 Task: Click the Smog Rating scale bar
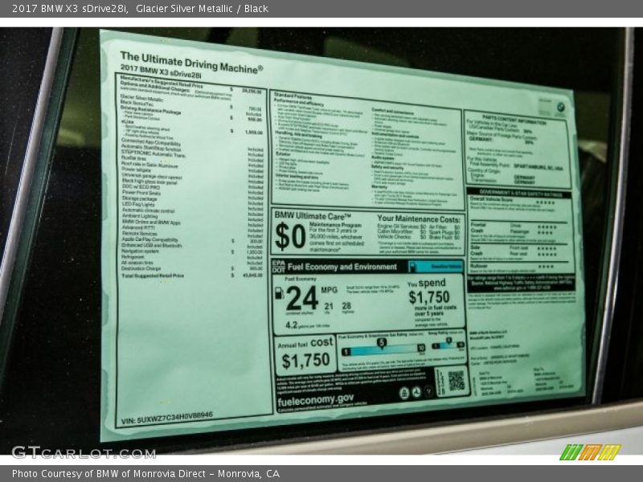pyautogui.click(x=448, y=345)
